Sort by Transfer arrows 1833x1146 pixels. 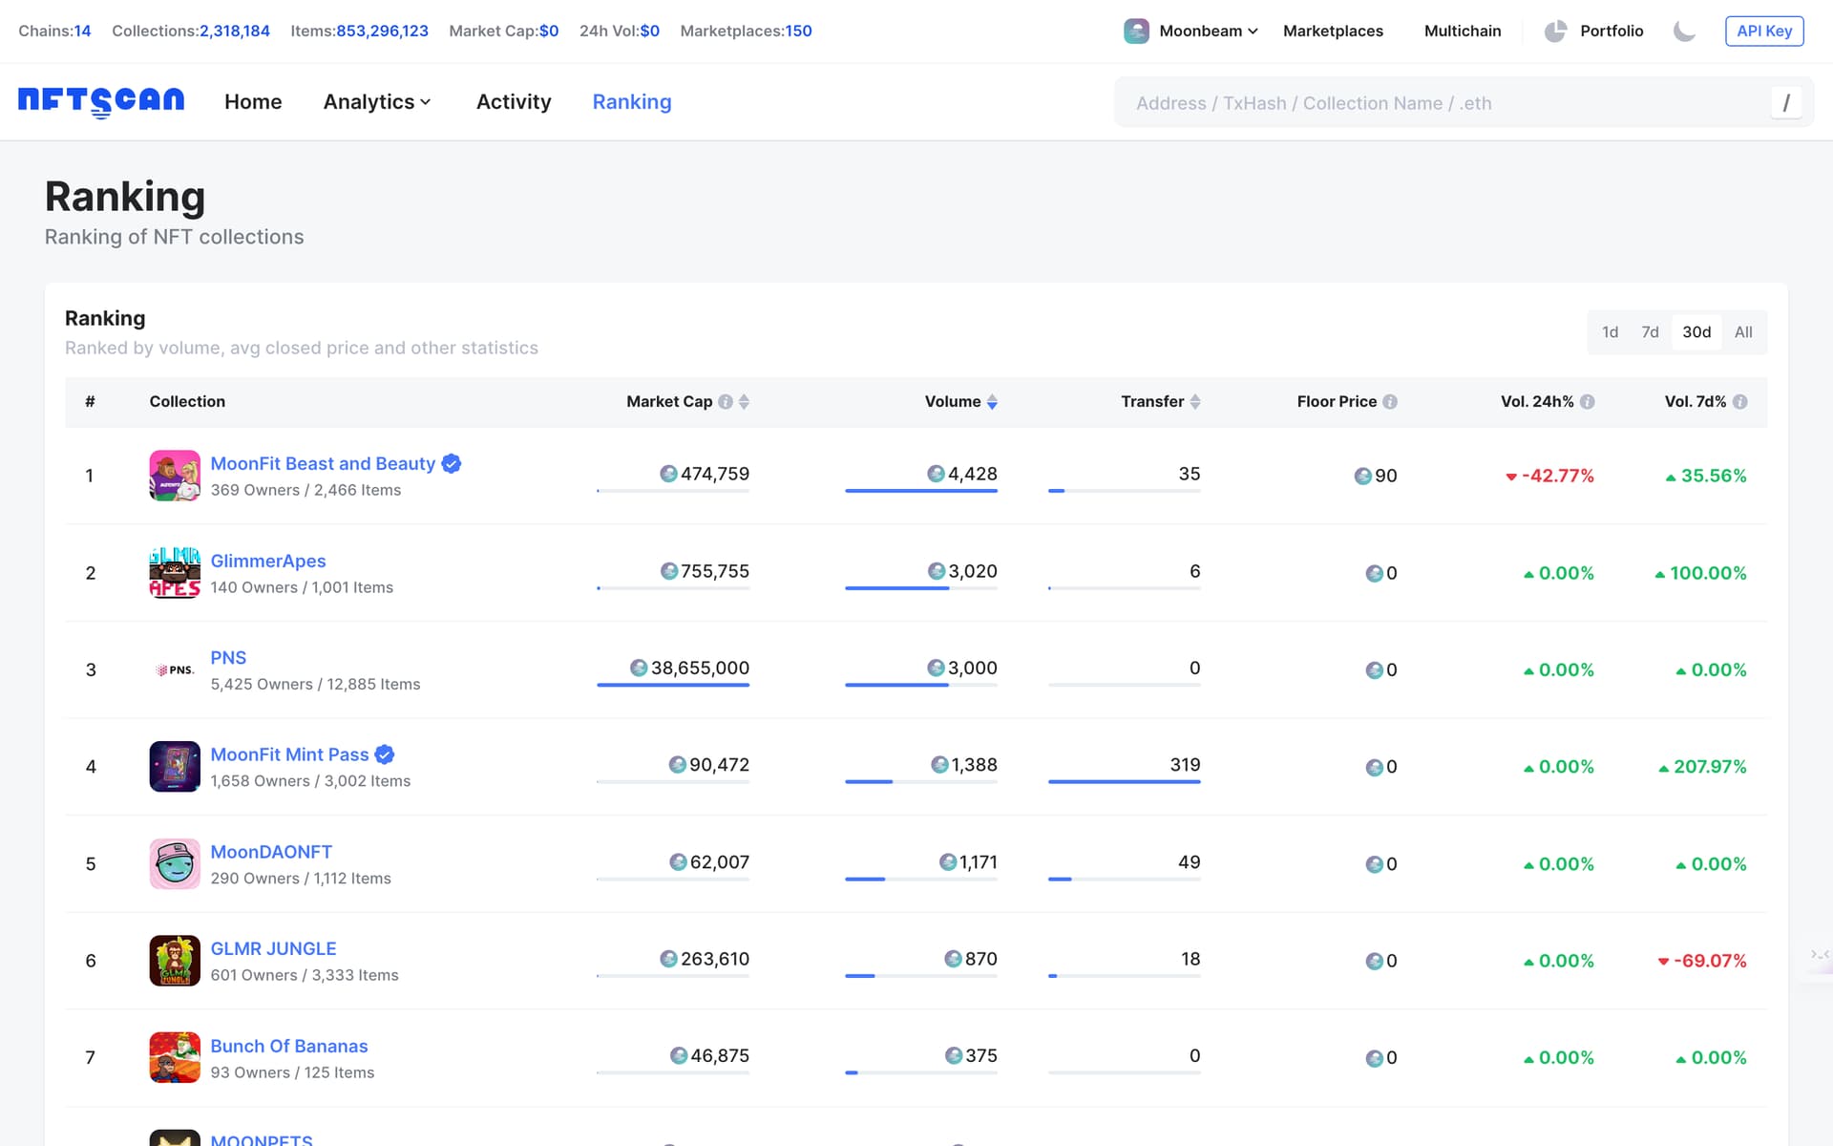coord(1195,402)
